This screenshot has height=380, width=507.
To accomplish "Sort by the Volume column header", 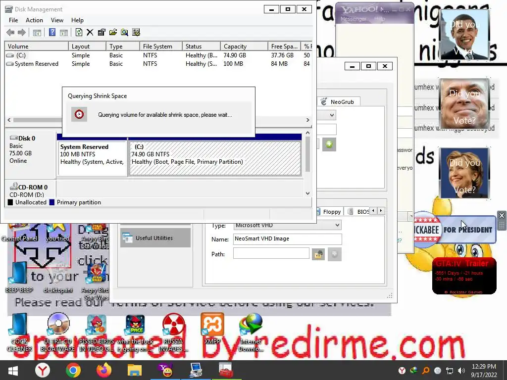I will click(36, 46).
